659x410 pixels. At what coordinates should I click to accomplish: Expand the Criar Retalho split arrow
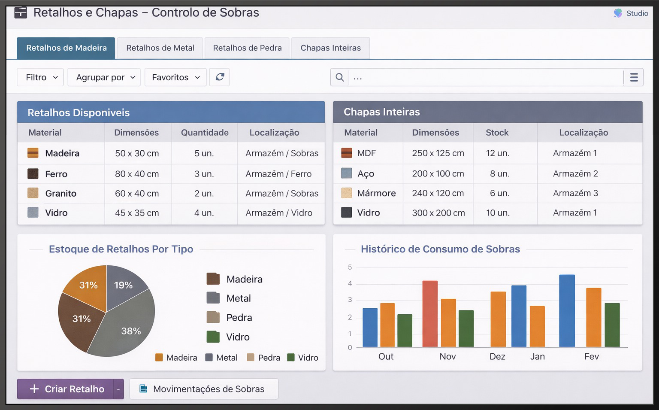coord(118,389)
